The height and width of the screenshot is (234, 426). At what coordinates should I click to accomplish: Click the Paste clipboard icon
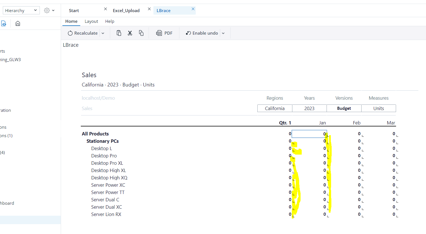[x=119, y=33]
